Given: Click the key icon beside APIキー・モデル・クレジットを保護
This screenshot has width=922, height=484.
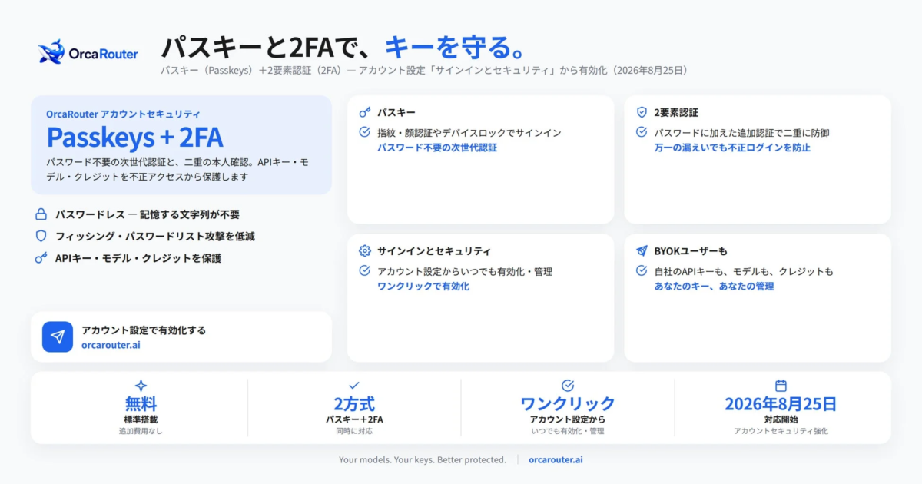Looking at the screenshot, I should (x=41, y=258).
